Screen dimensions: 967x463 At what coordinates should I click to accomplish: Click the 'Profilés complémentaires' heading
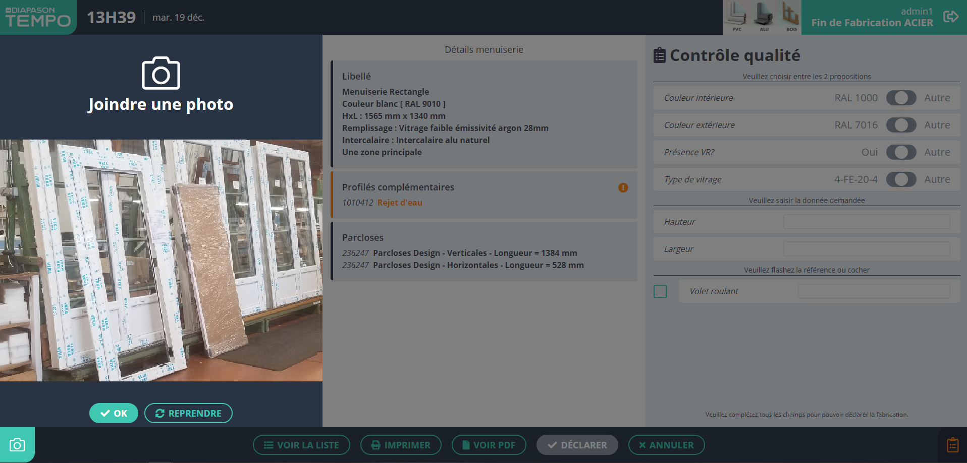pos(398,187)
